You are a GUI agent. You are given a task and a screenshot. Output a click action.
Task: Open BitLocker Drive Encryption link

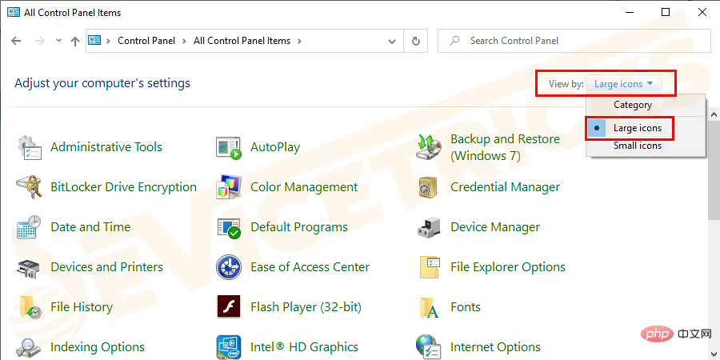pos(123,187)
